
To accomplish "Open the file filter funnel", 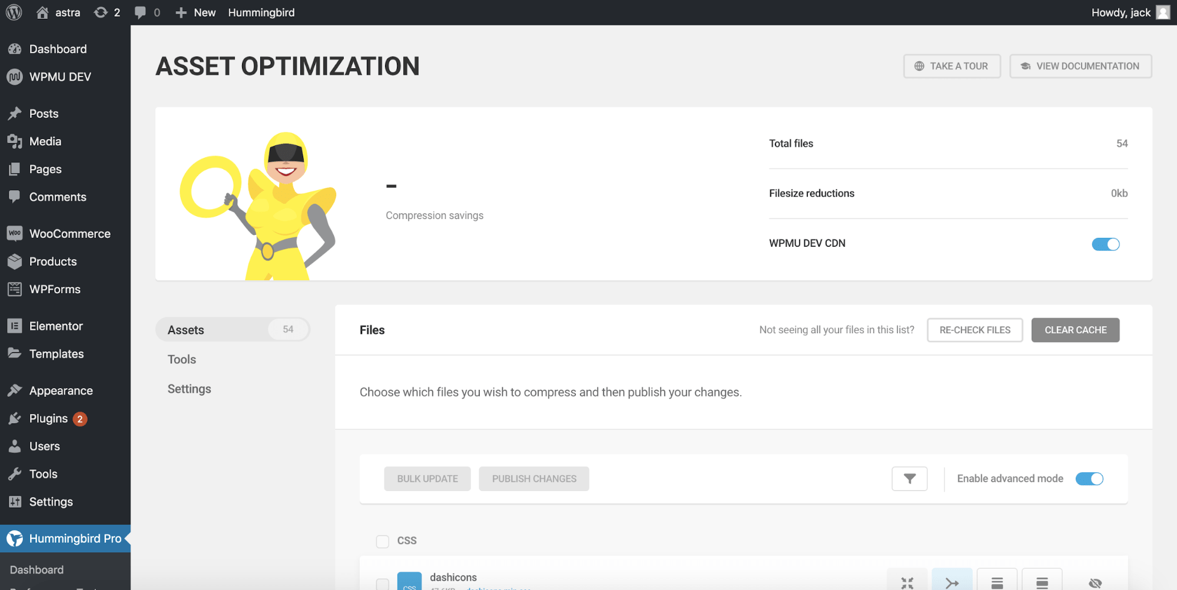I will 909,479.
